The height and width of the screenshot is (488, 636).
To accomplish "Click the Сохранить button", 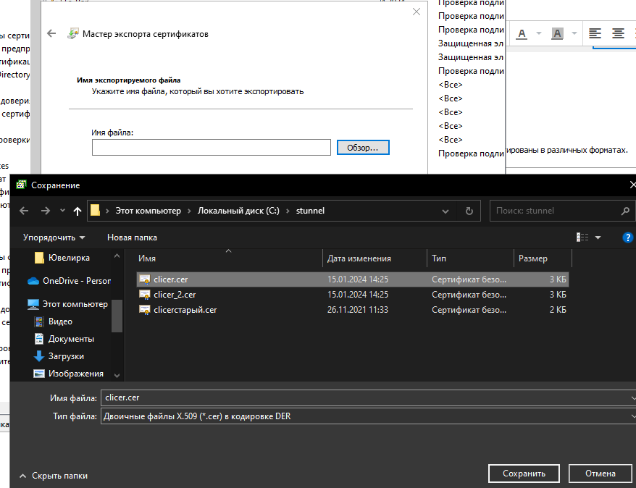I will click(524, 474).
